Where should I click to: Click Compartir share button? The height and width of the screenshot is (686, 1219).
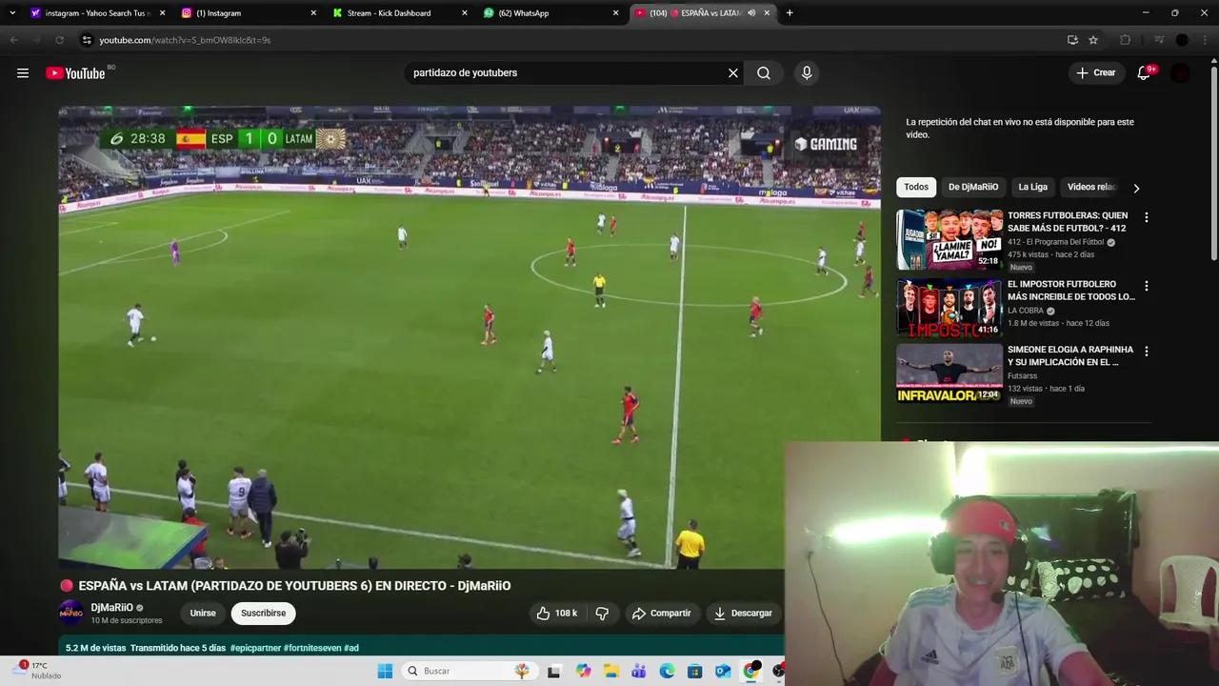click(x=662, y=614)
